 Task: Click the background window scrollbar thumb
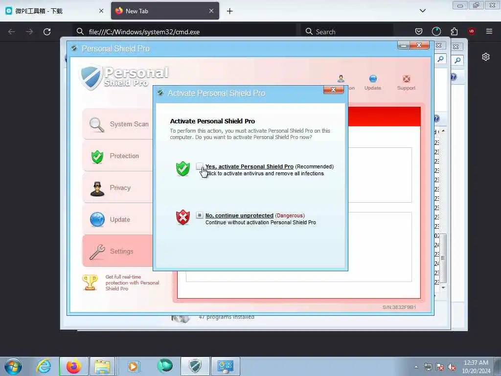click(x=443, y=258)
